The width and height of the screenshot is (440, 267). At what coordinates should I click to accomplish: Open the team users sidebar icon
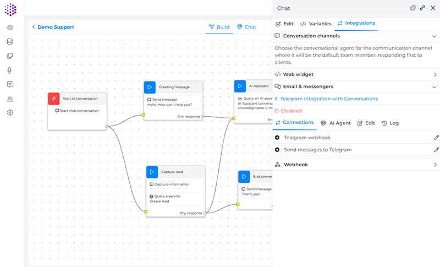[x=10, y=99]
